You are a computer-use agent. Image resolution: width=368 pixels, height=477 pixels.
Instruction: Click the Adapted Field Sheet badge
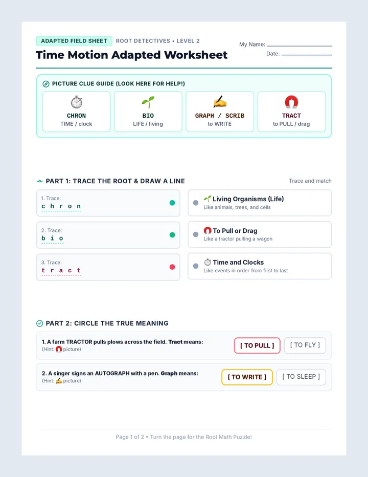pos(74,41)
